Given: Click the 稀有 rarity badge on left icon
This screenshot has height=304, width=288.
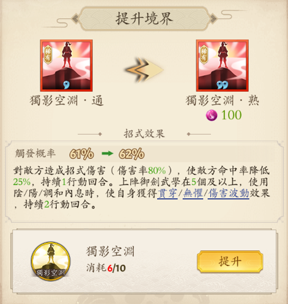Looking at the screenshot, I should [x=48, y=54].
